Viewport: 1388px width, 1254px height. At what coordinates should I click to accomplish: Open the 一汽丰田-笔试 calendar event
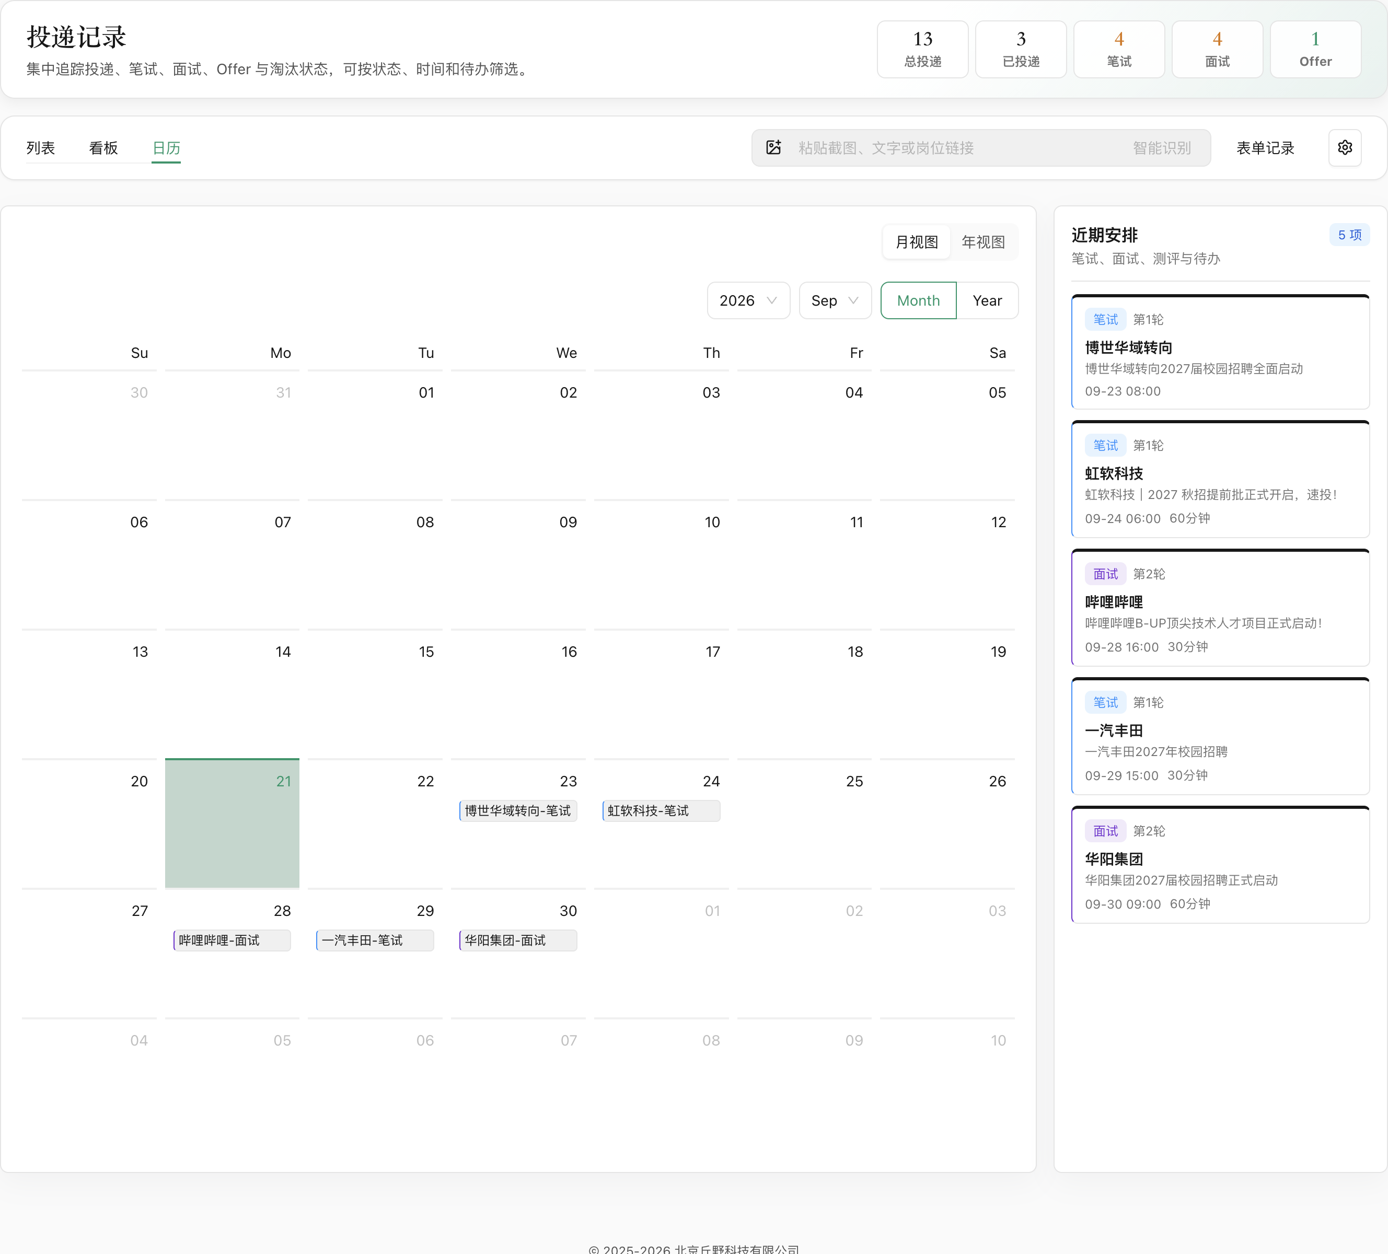click(375, 940)
